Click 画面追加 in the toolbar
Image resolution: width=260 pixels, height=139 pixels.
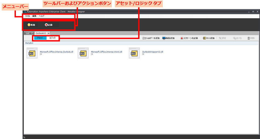[x=168, y=38]
